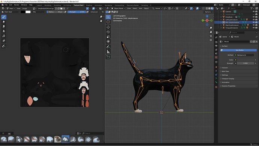Activate the 3D Cursor tool
This screenshot has width=259, height=146.
pyautogui.click(x=108, y=22)
